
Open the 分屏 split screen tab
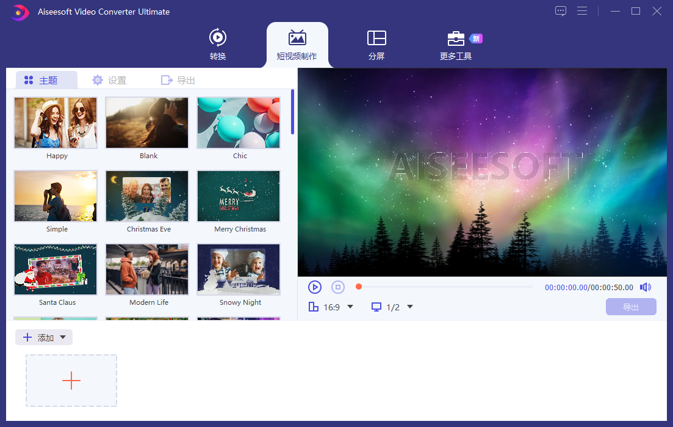tap(376, 44)
